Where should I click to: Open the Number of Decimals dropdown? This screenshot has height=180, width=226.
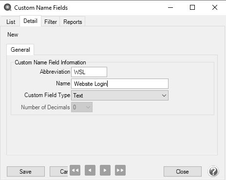tap(82, 107)
